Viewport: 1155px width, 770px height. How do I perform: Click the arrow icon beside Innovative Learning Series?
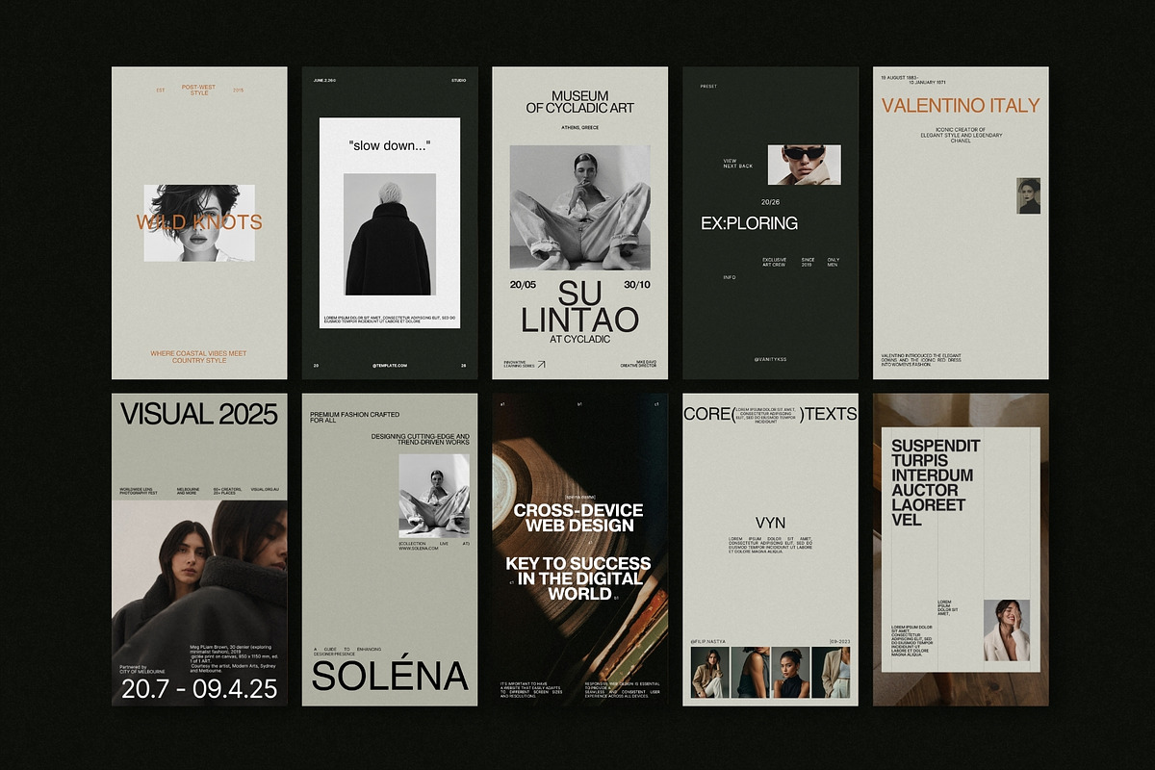click(541, 365)
